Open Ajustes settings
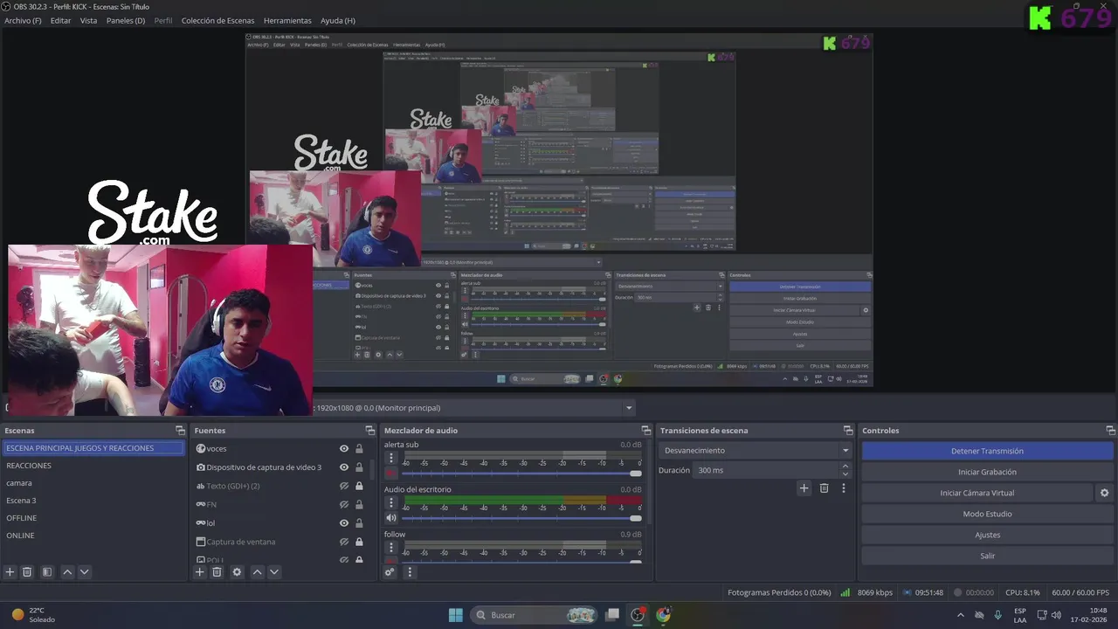 click(x=987, y=535)
